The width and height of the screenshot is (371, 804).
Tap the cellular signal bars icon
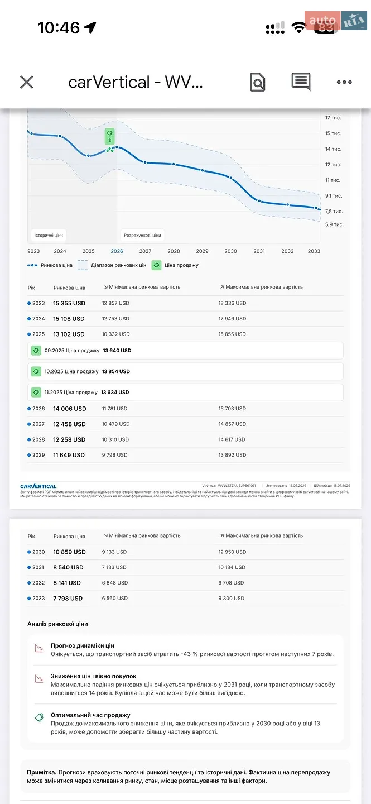point(276,27)
